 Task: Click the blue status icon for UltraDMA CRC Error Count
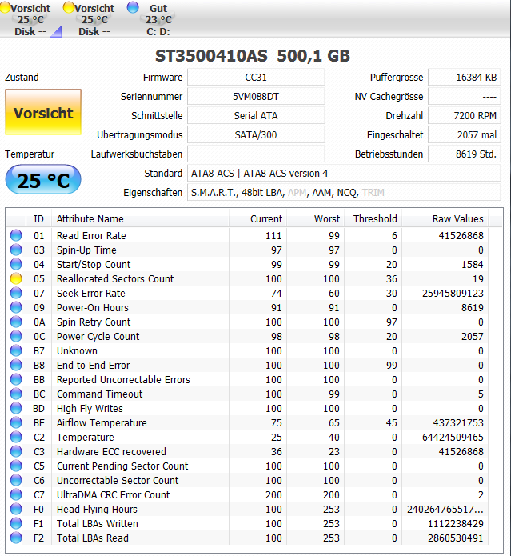pos(16,494)
